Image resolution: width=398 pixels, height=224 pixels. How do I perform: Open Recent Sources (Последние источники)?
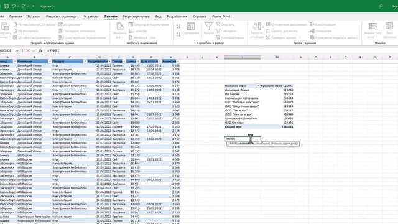coord(76,31)
